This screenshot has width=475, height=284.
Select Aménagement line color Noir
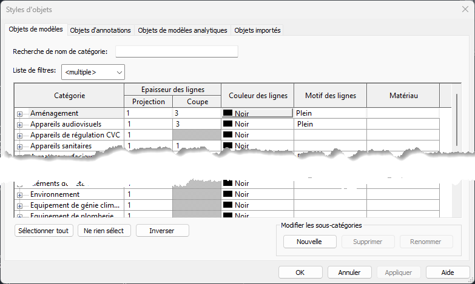click(x=257, y=113)
